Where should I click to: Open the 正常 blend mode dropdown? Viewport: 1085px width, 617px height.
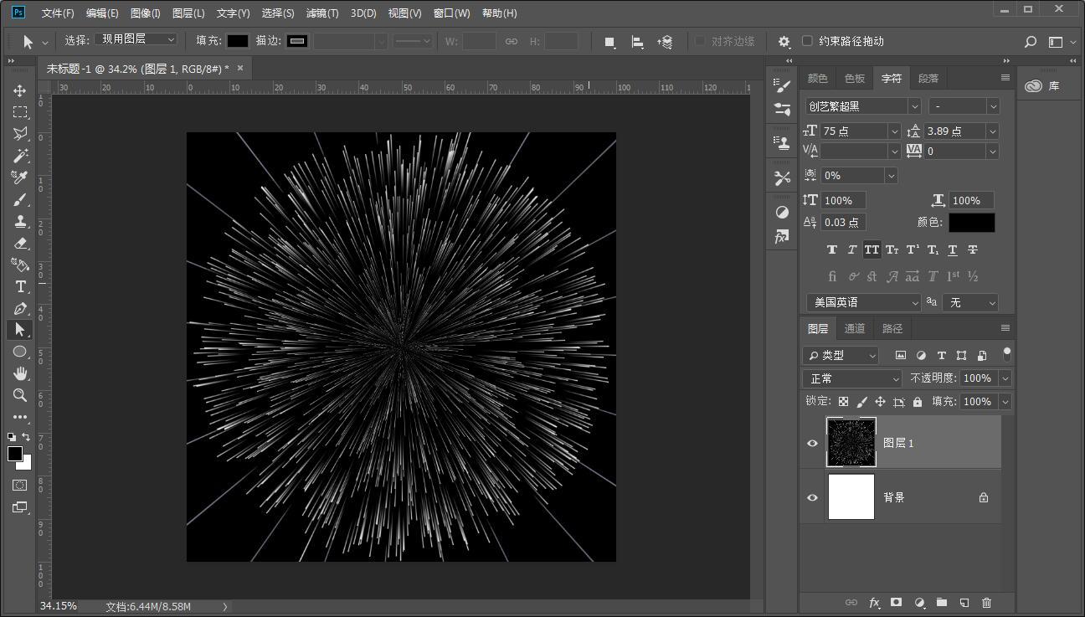pos(852,378)
